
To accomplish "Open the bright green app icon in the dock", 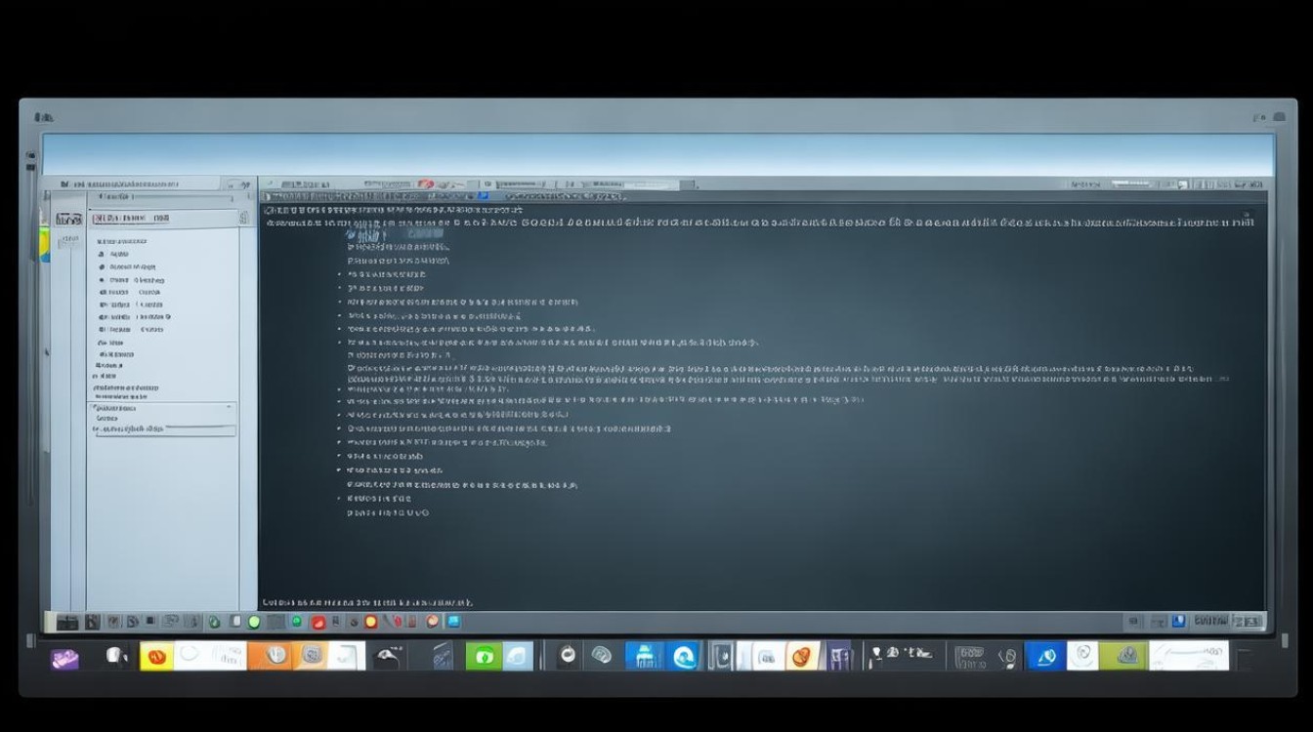I will coord(483,656).
